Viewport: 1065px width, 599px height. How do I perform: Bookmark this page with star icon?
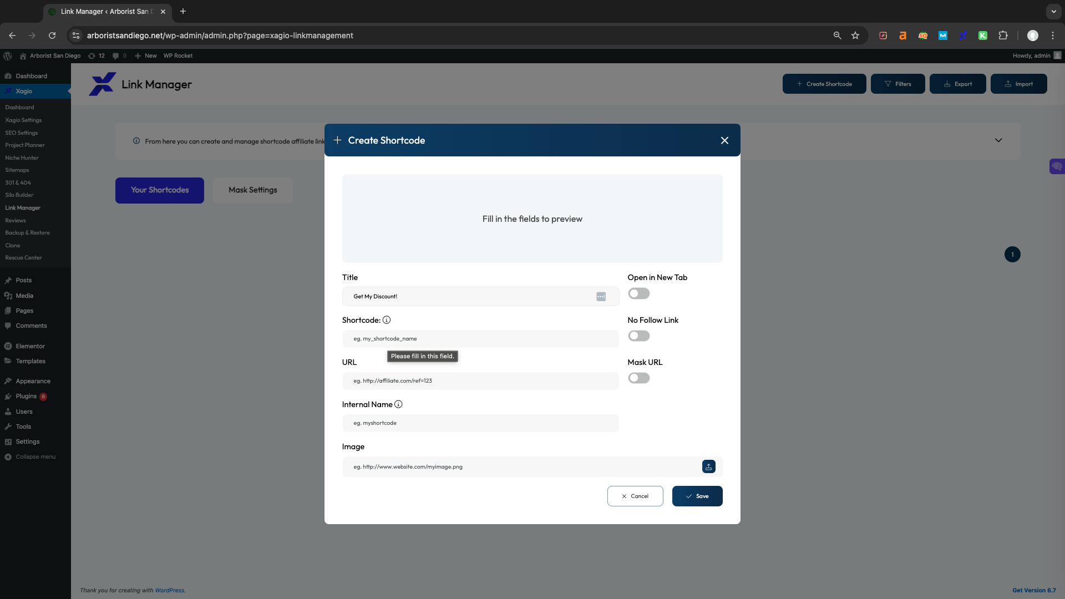click(855, 35)
